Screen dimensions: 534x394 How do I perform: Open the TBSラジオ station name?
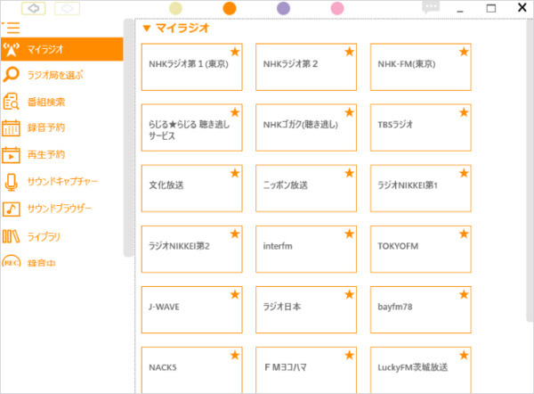395,125
